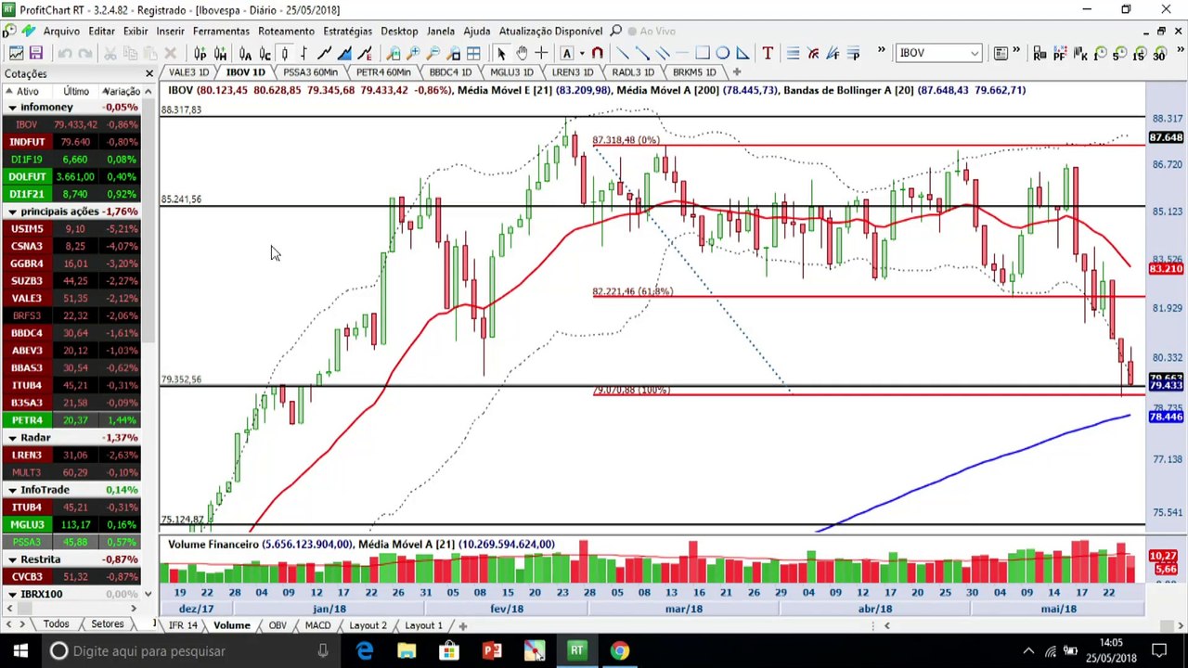
Task: Open Google Chrome from the taskbar
Action: pos(619,651)
